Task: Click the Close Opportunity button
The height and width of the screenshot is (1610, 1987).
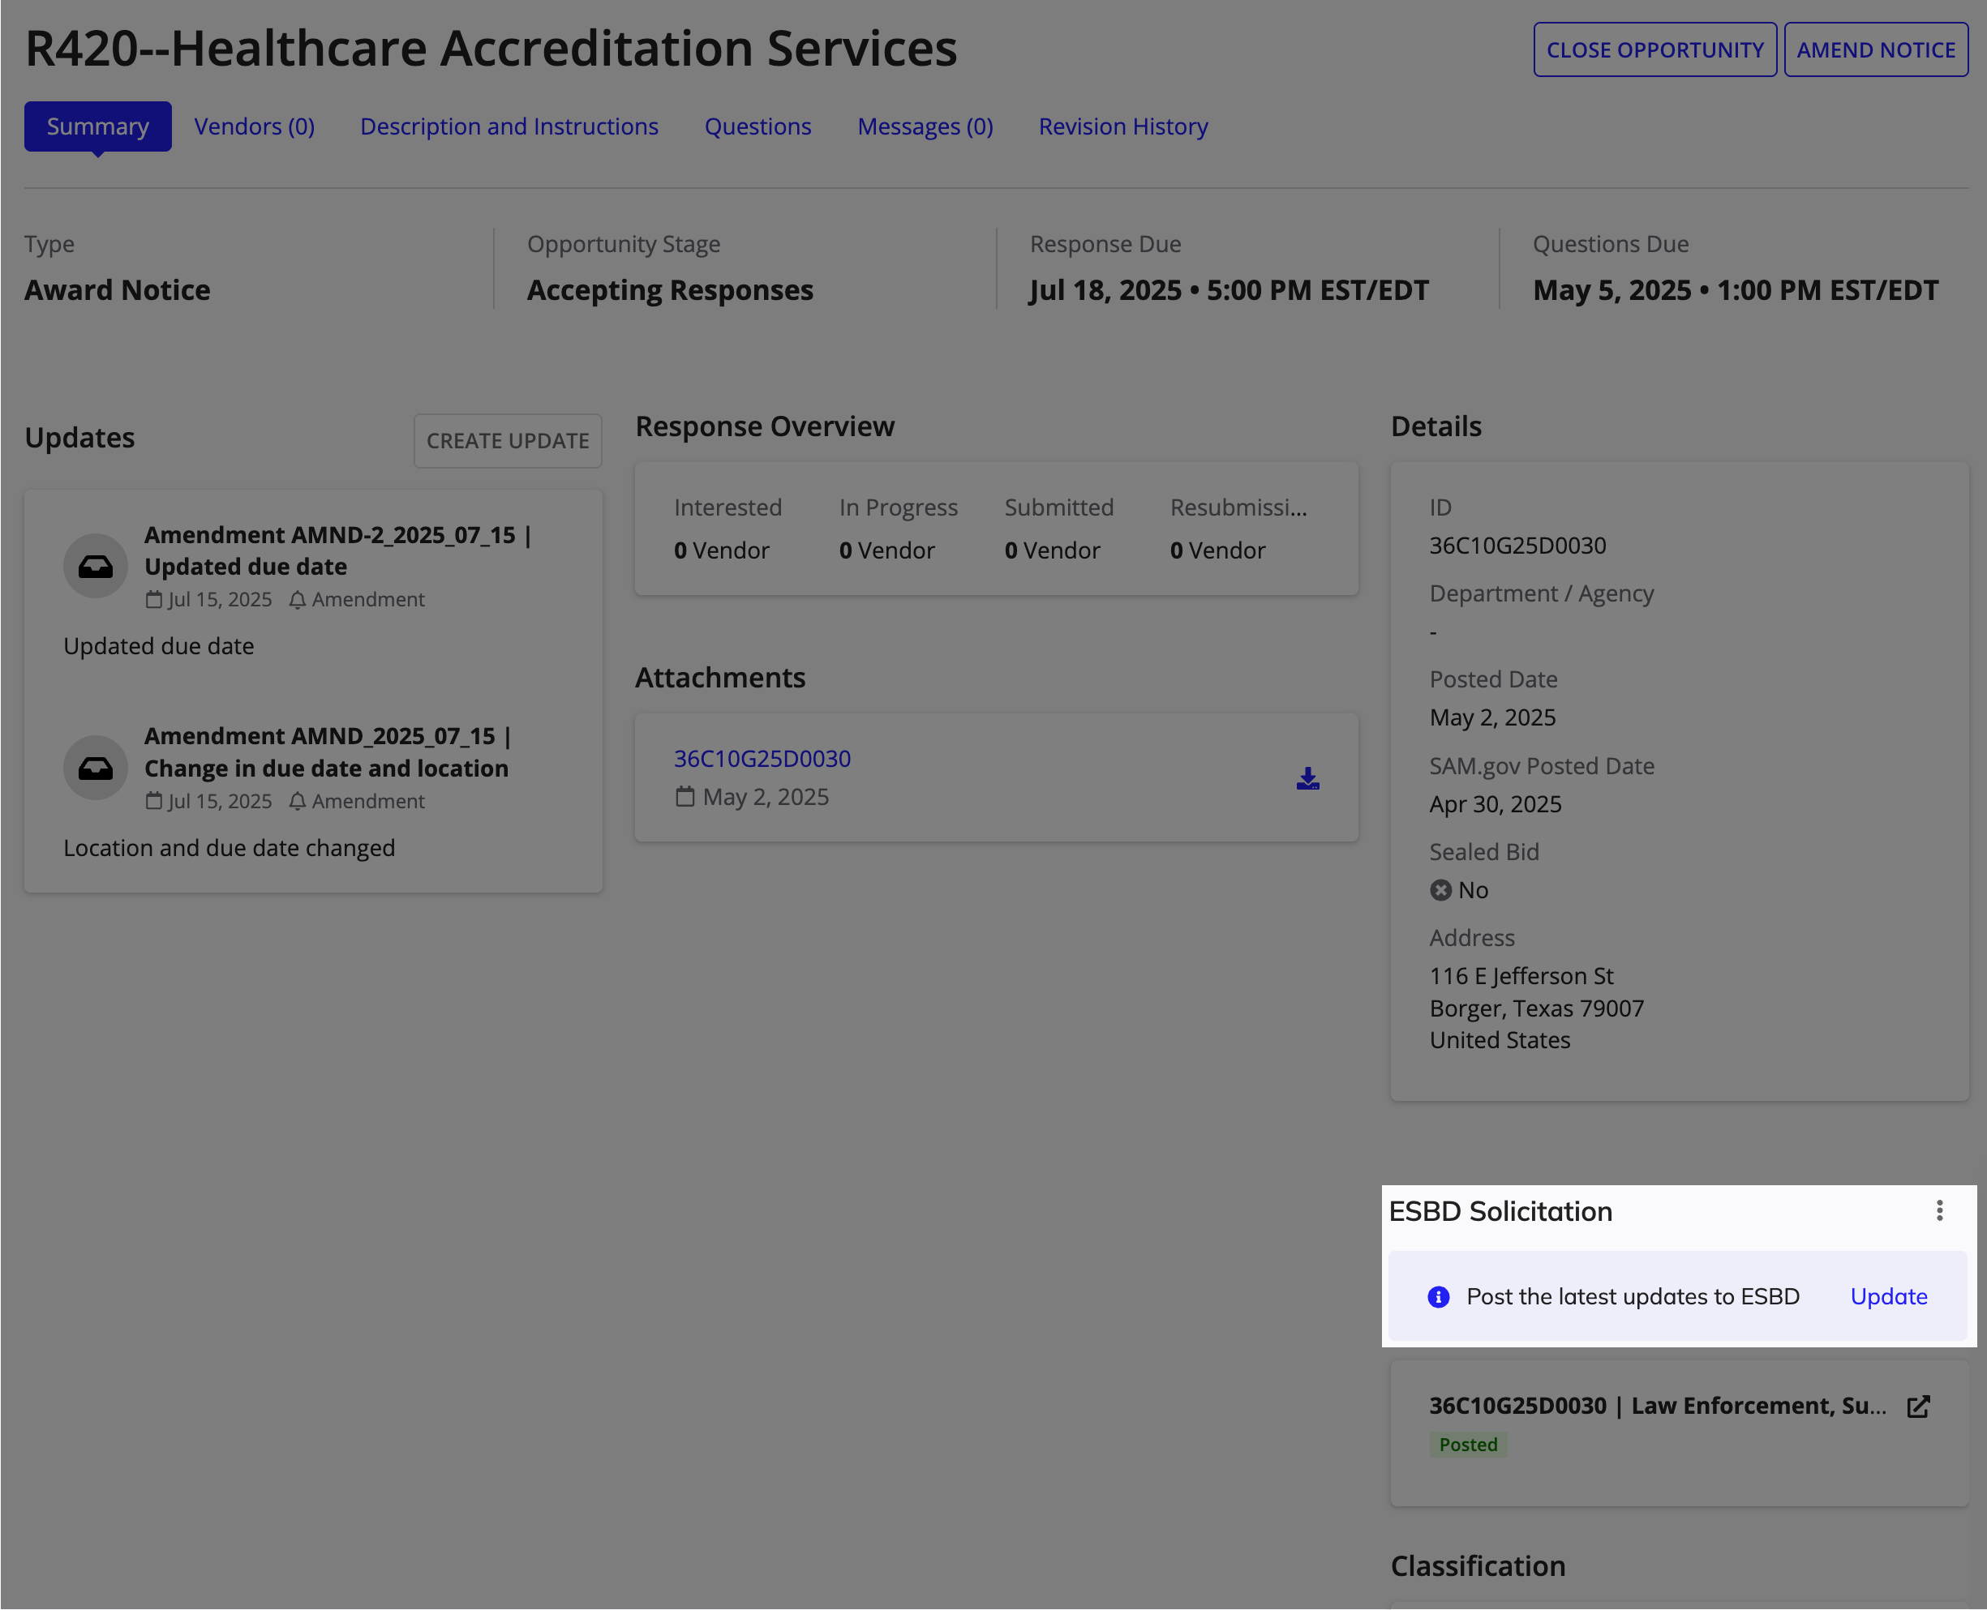Action: click(x=1655, y=50)
